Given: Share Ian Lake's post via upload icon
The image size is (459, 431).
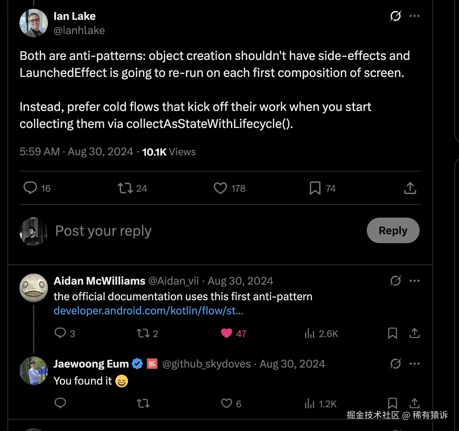Looking at the screenshot, I should pyautogui.click(x=410, y=188).
